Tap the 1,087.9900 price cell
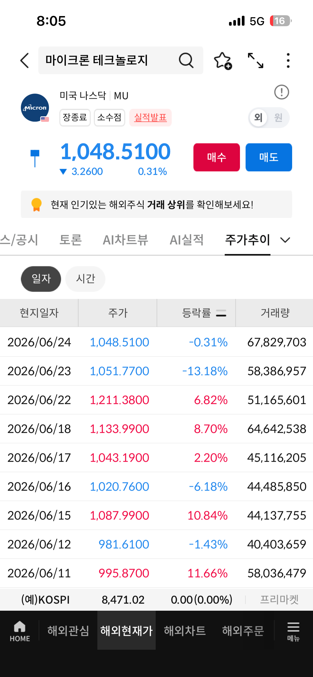 (119, 516)
